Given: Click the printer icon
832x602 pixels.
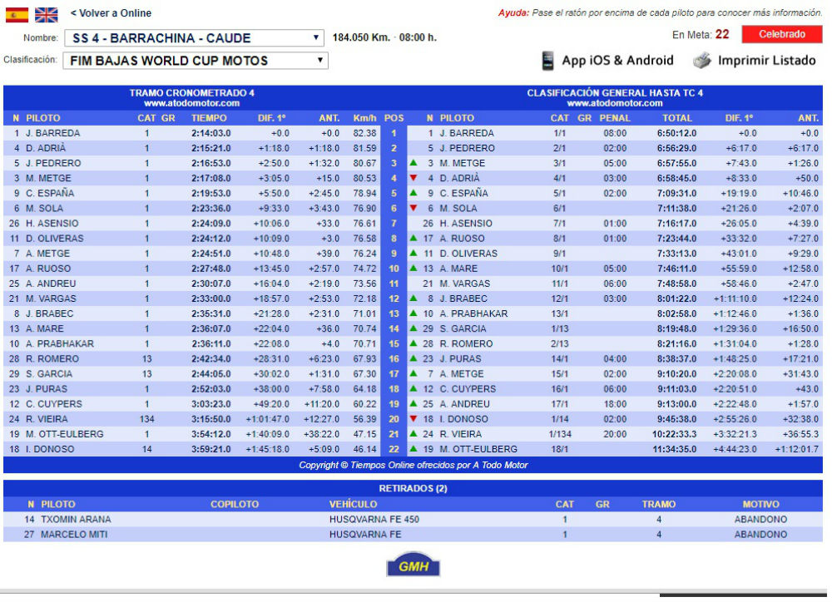Looking at the screenshot, I should coord(703,61).
